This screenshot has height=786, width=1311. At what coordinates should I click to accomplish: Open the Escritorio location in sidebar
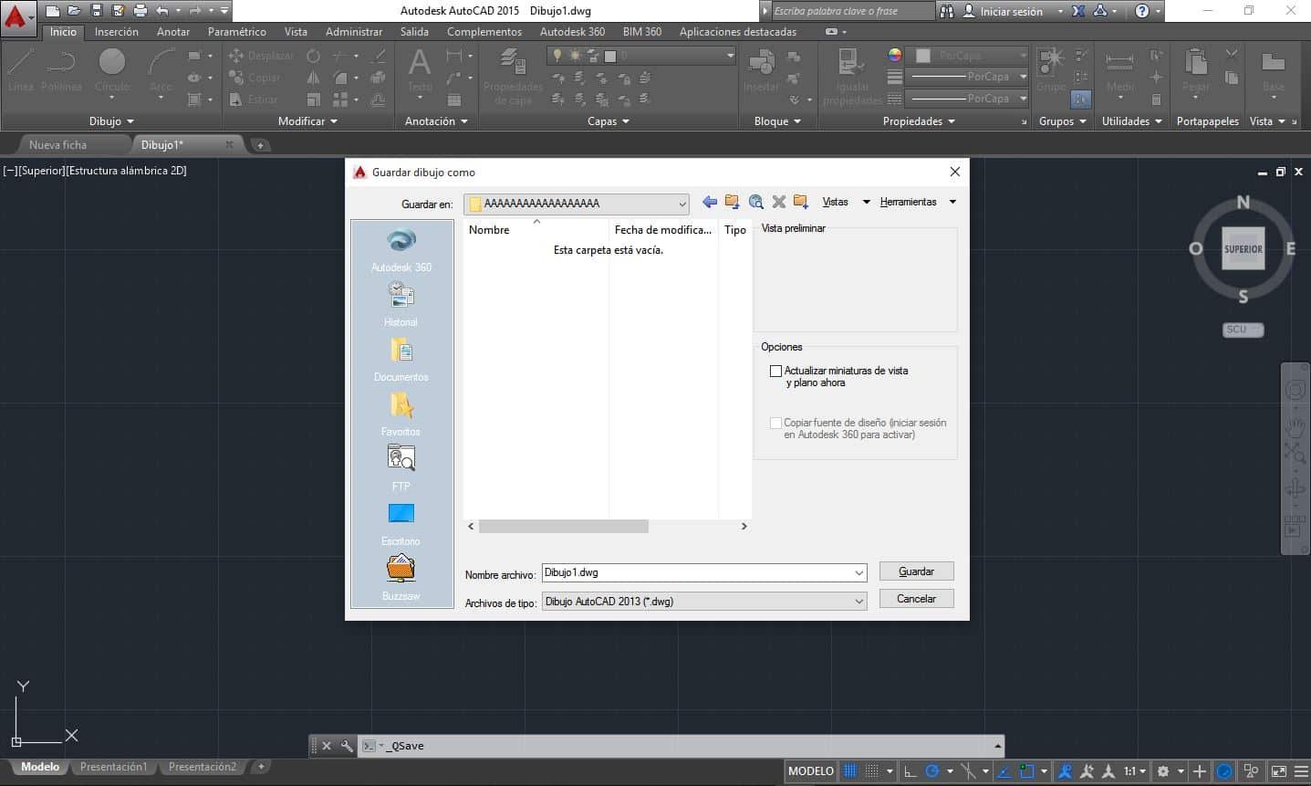(x=401, y=523)
